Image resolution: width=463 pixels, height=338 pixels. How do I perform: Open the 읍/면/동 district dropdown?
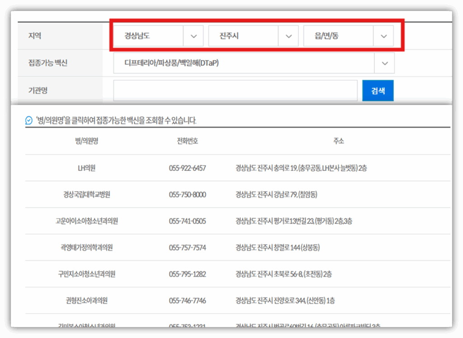pyautogui.click(x=349, y=36)
